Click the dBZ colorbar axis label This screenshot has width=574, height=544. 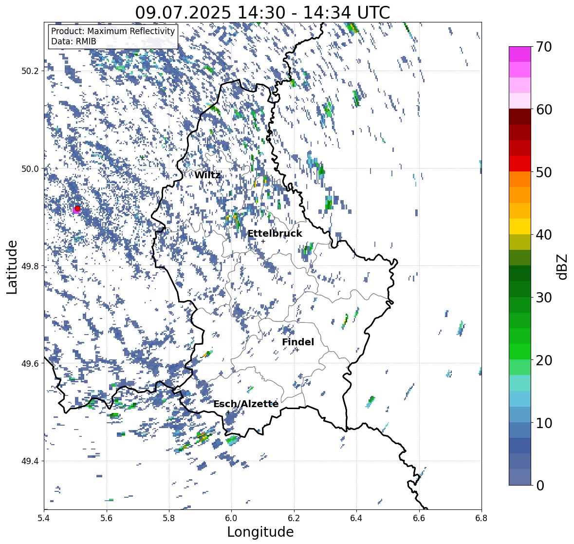click(563, 266)
